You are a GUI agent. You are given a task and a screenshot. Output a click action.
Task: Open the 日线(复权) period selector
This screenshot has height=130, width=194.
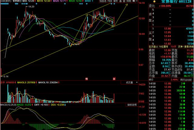pos(5,2)
